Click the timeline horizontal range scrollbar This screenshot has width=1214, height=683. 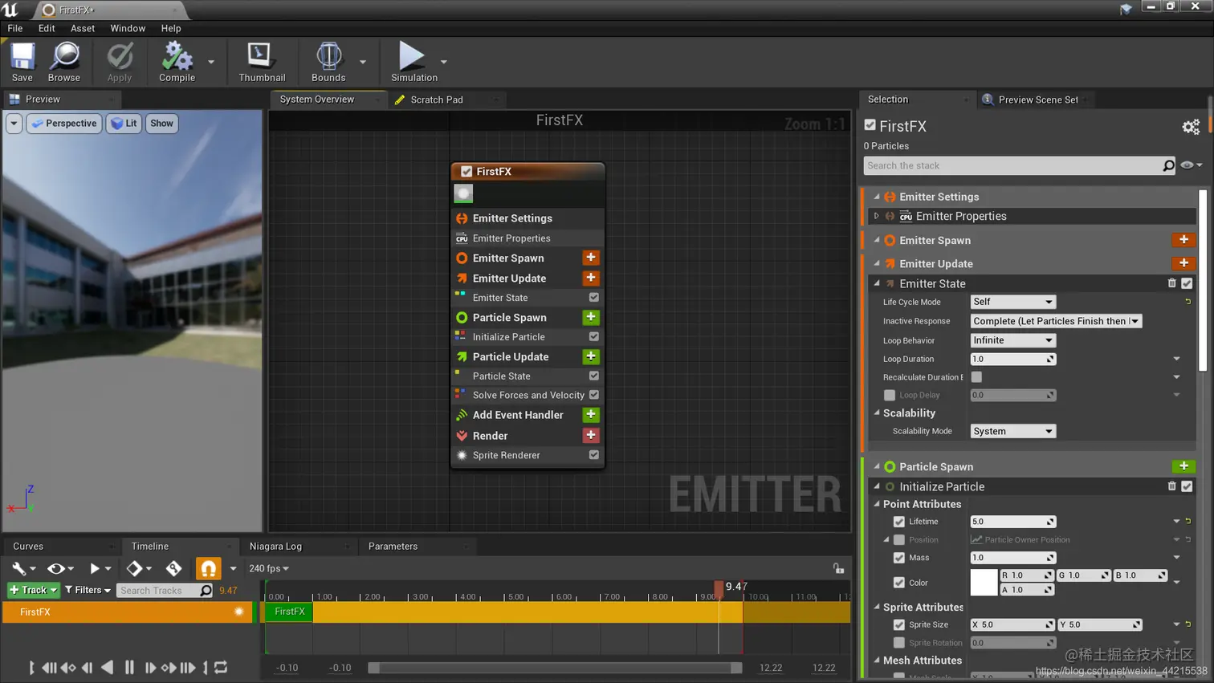(x=555, y=668)
